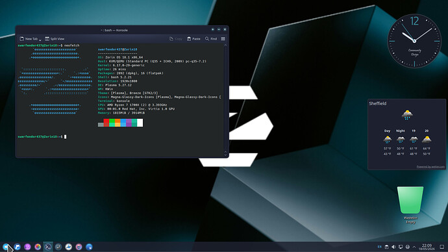
Task: Click the analog clock widget
Action: (x=414, y=41)
